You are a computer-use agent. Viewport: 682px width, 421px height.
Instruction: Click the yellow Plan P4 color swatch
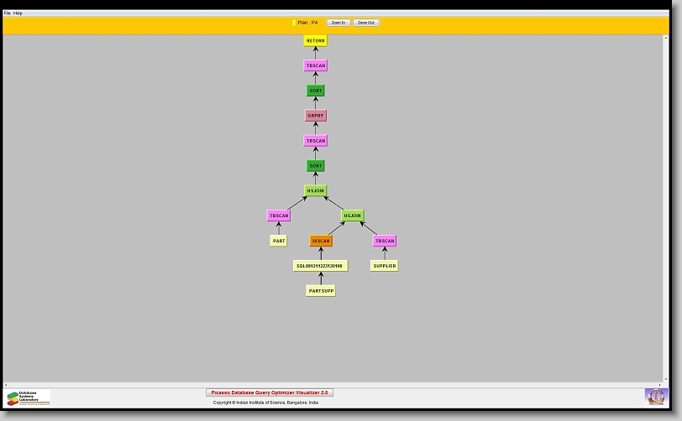(294, 23)
